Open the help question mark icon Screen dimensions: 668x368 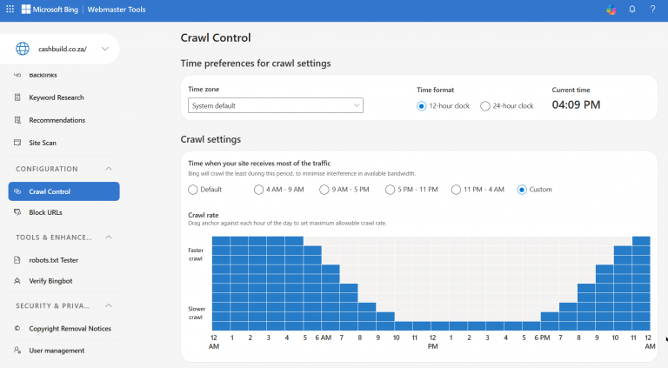pyautogui.click(x=652, y=10)
